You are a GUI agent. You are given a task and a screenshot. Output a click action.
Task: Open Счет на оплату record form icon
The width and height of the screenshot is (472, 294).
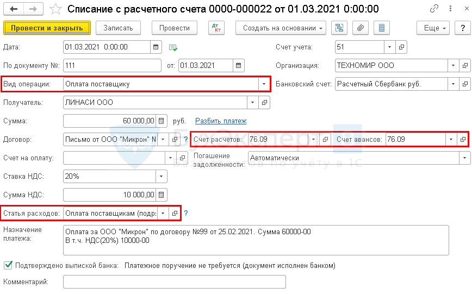182,158
